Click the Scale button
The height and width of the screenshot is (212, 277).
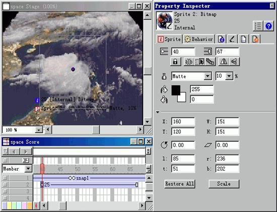coord(224,184)
